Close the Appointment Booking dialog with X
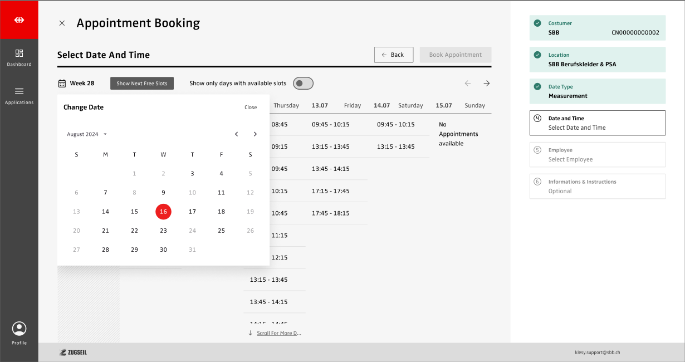Viewport: 685px width, 362px height. (x=62, y=23)
